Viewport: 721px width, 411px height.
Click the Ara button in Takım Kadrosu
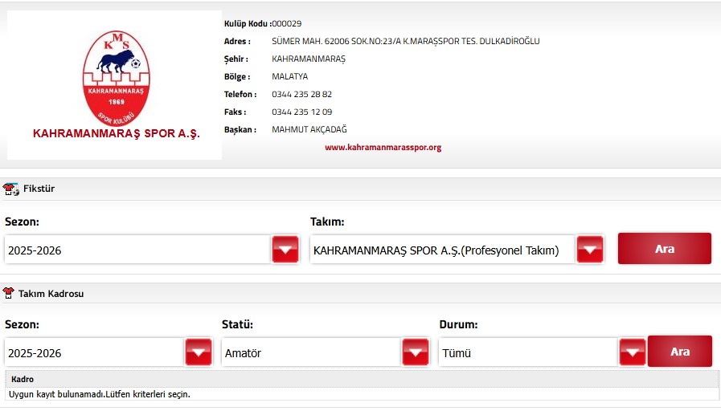tap(680, 352)
